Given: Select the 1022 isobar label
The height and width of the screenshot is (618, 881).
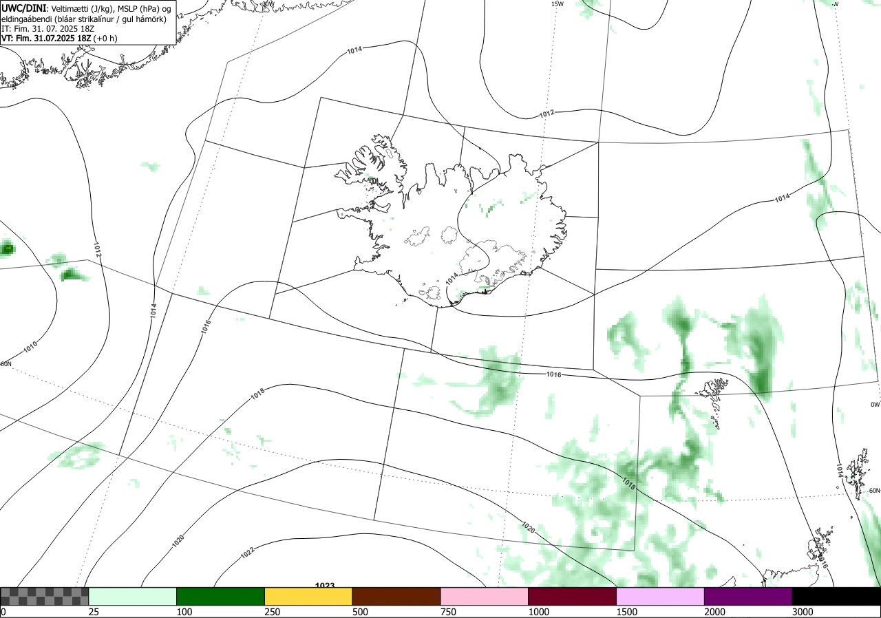Looking at the screenshot, I should [x=248, y=553].
